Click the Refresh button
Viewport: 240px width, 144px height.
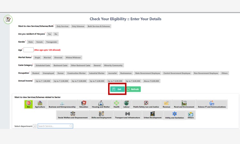133,89
